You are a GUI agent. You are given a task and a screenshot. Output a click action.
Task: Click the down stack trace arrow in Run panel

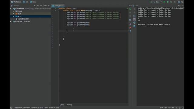tap(134, 12)
